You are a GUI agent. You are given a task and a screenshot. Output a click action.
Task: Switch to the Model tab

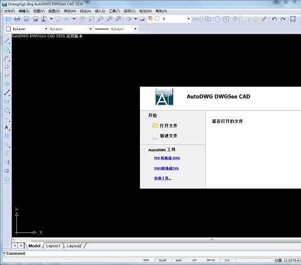pos(34,246)
